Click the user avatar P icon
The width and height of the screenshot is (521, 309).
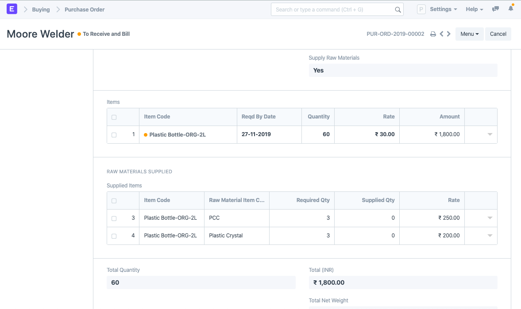coord(421,9)
